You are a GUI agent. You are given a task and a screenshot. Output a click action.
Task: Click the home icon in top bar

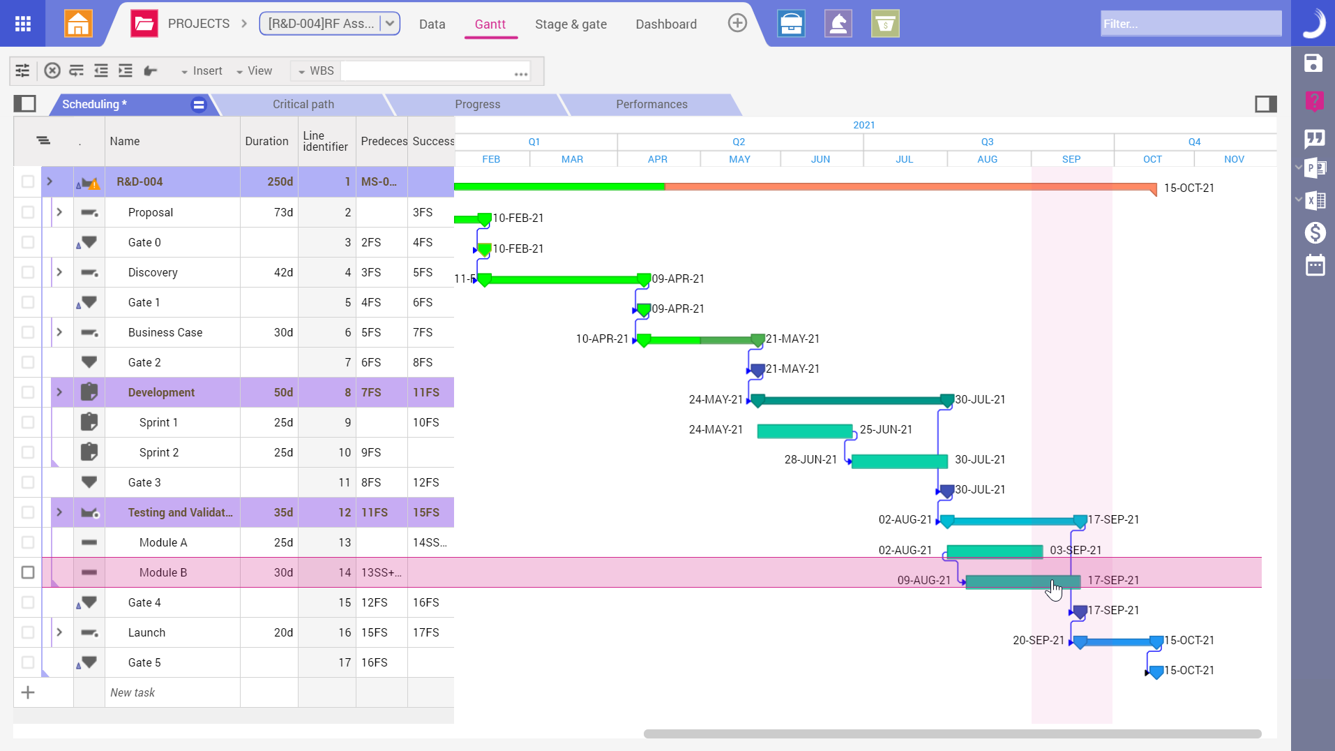[x=78, y=24]
